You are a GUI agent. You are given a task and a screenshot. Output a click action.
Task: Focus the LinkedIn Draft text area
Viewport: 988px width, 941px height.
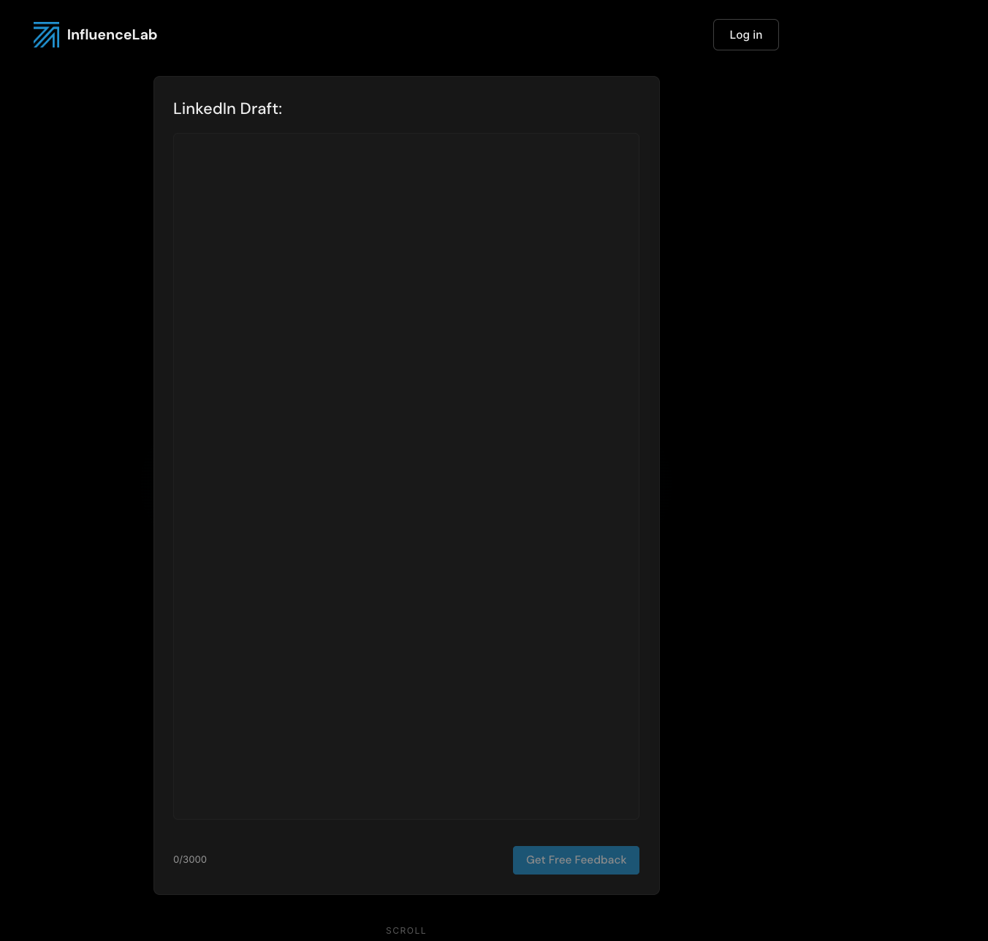pyautogui.click(x=406, y=476)
